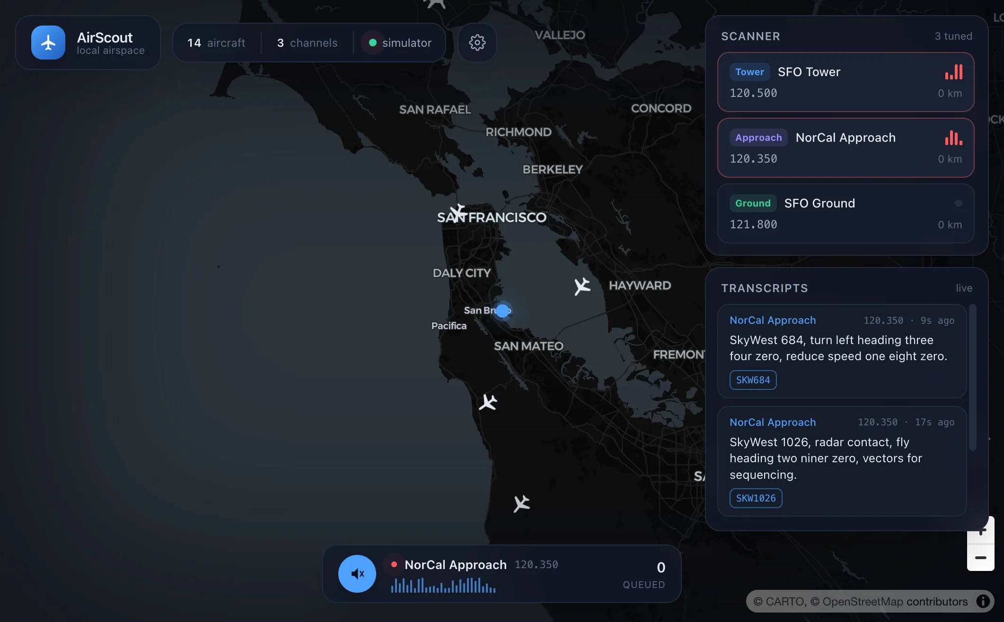
Task: Unmute audio with the speaker button
Action: pyautogui.click(x=357, y=573)
